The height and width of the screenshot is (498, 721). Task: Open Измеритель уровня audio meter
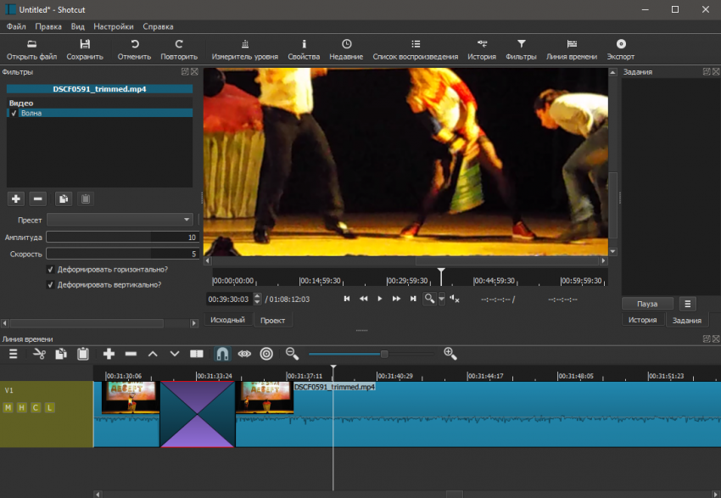(x=244, y=50)
